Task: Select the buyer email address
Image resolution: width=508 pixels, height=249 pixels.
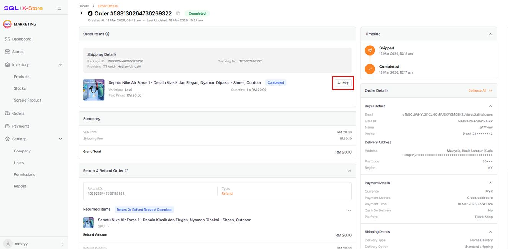Action: pos(447,115)
